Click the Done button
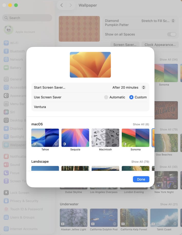The height and width of the screenshot is (235, 182). pos(141,179)
